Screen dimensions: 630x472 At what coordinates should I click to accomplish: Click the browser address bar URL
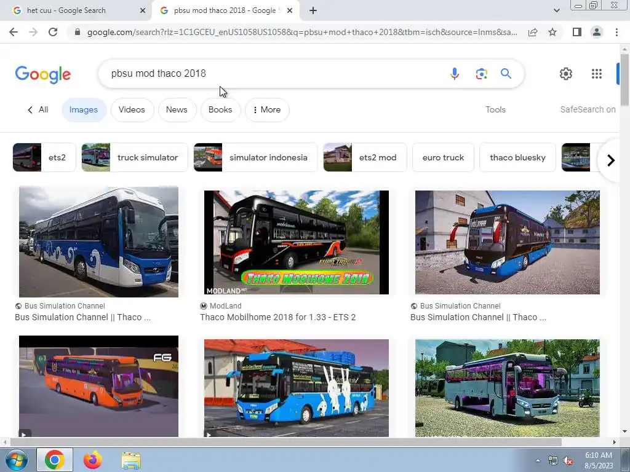(302, 32)
